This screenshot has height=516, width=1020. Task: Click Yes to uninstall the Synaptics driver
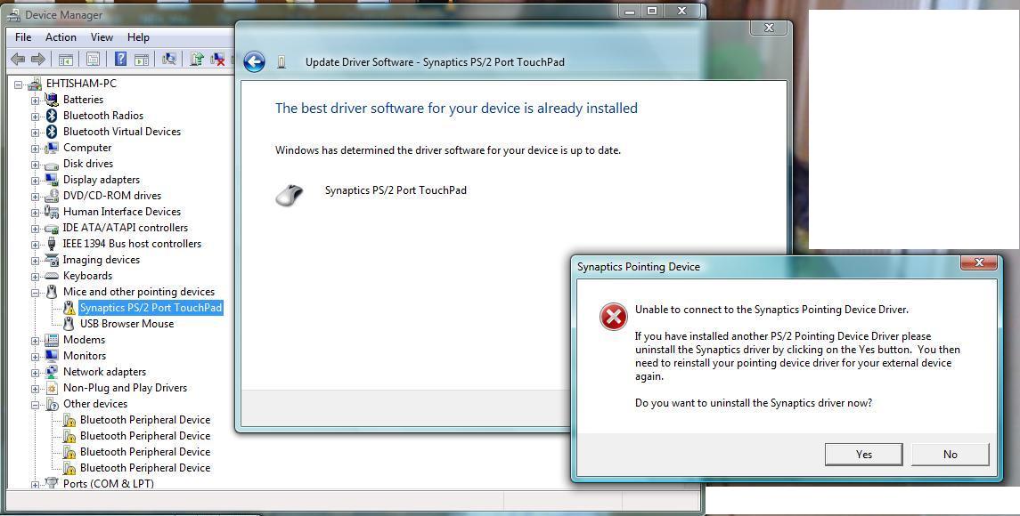pos(863,455)
